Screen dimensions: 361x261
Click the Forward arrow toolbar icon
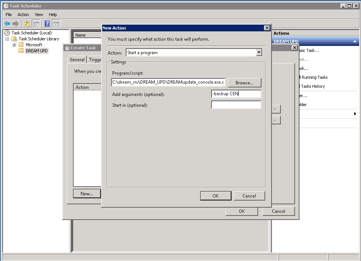pos(15,24)
